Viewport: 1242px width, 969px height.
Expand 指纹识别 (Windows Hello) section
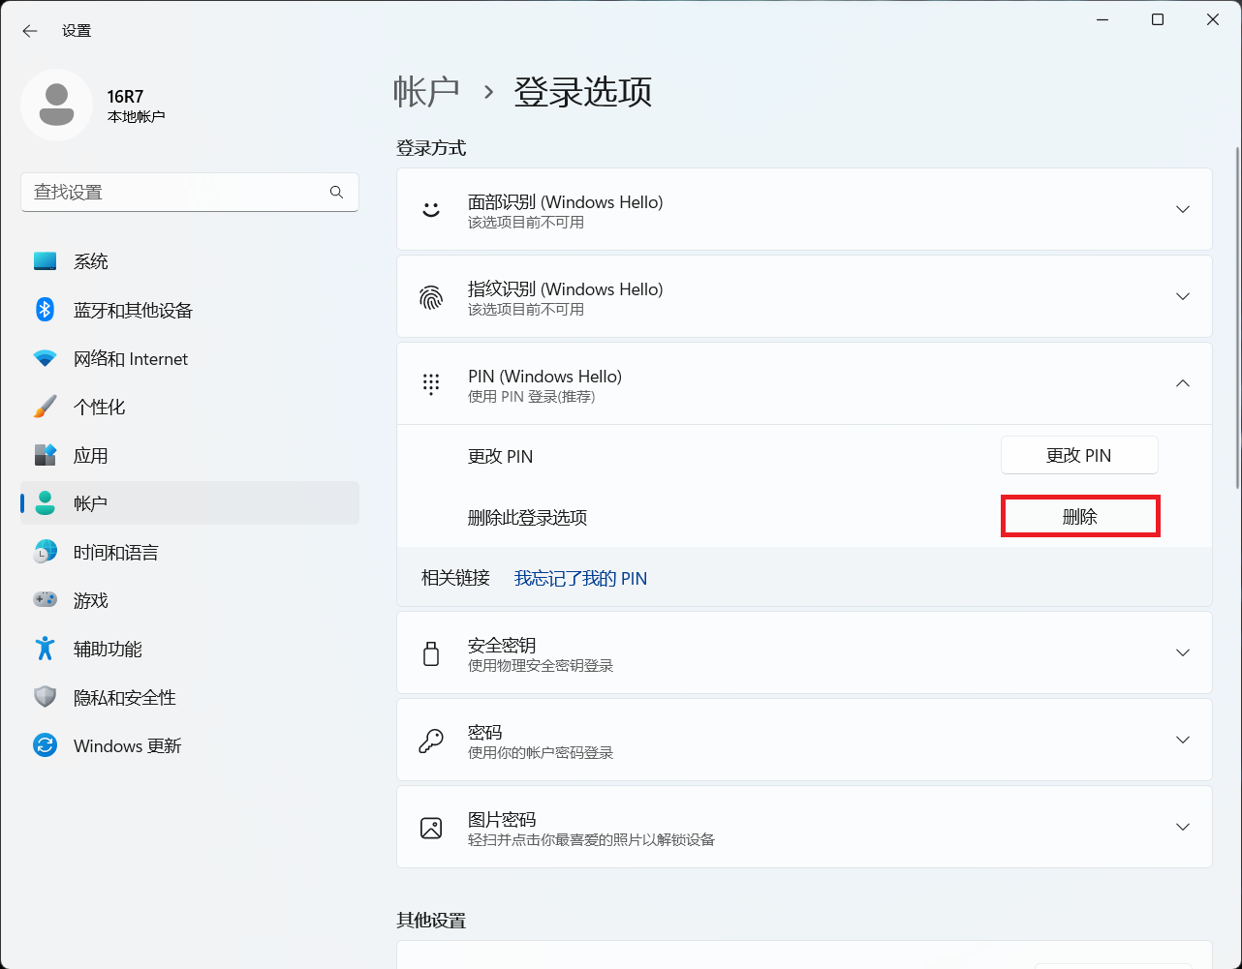pos(1182,296)
